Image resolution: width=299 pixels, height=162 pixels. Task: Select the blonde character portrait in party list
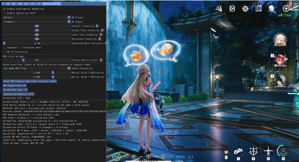[280, 40]
